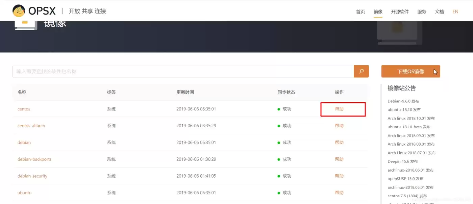The height and width of the screenshot is (204, 473).
Task: Open the debian-security mirror link
Action: [32, 176]
